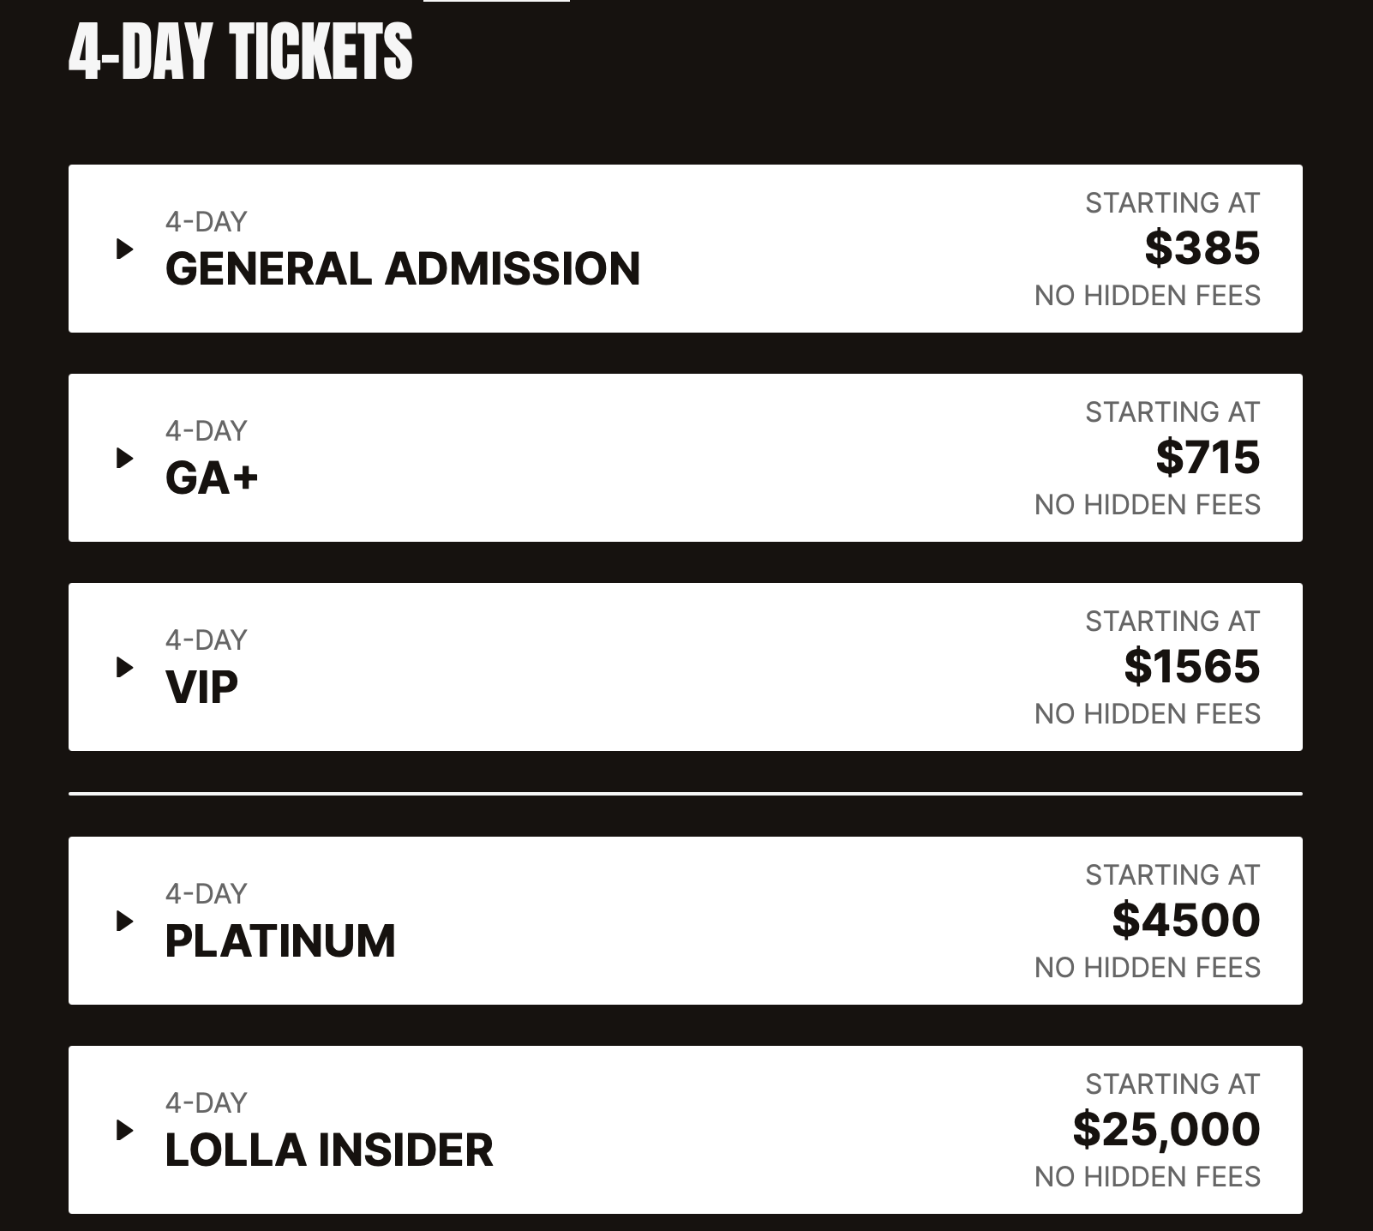Click the arrow icon on General Admission card

pyautogui.click(x=127, y=249)
